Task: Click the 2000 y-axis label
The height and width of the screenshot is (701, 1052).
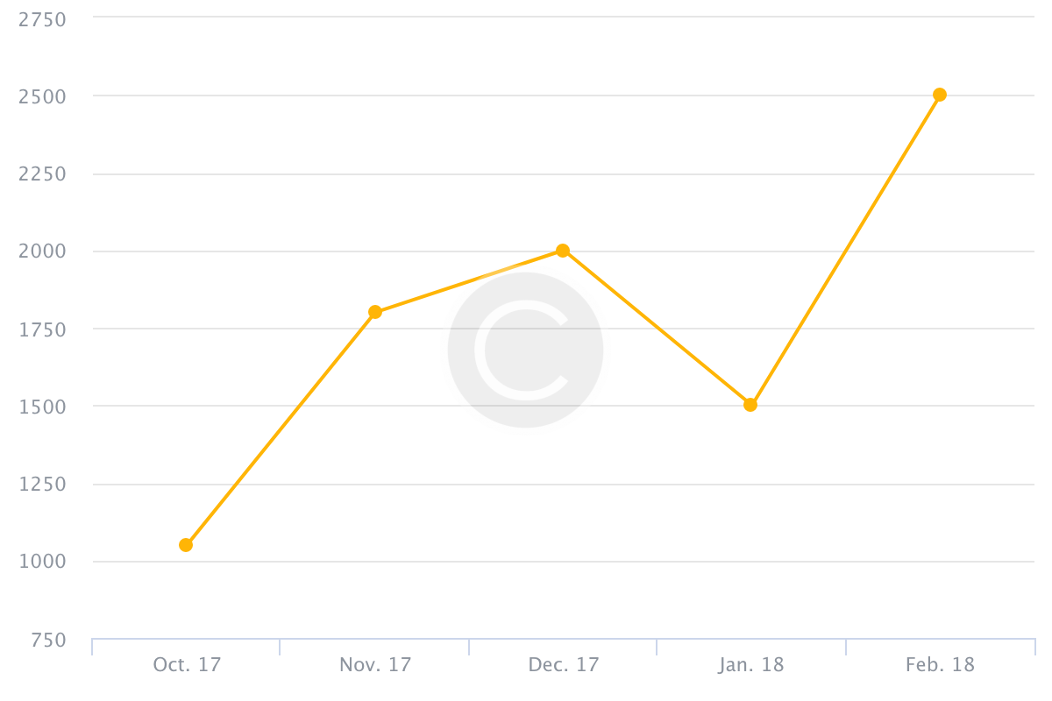Action: tap(42, 251)
